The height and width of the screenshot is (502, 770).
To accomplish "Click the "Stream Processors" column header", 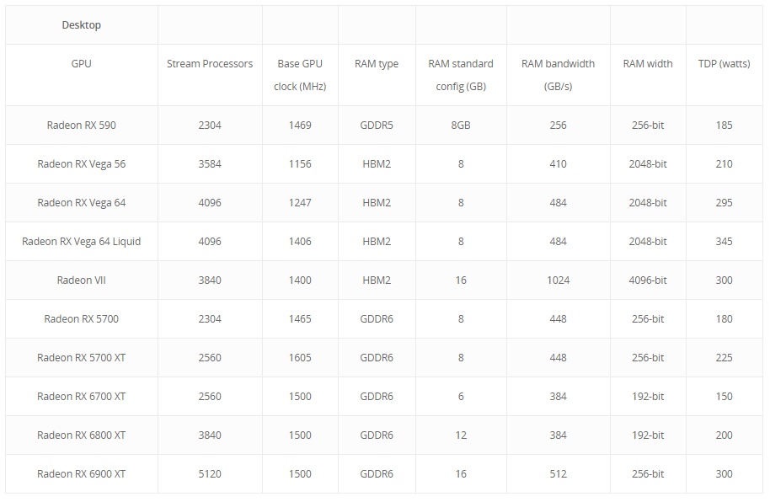I will [210, 64].
